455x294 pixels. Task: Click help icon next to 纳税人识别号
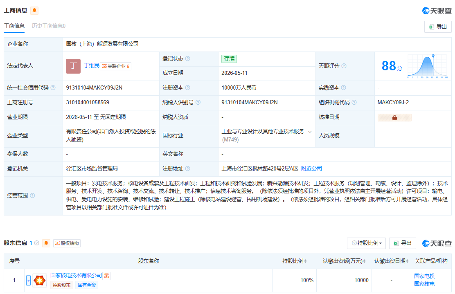(198, 102)
